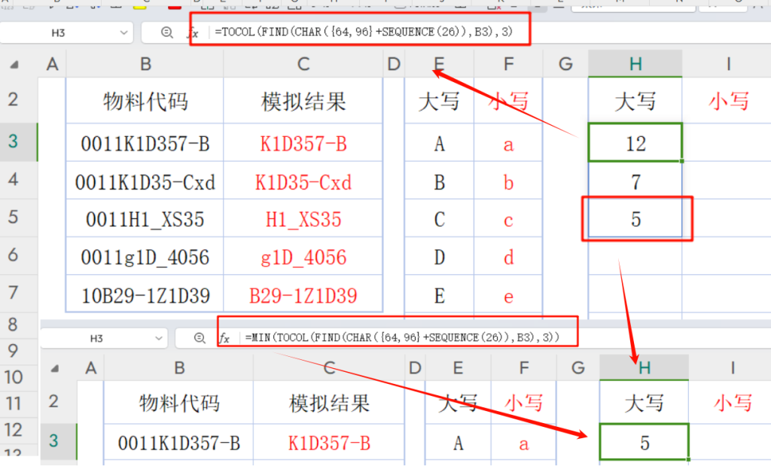Click red result cell K1D35-Cxd

click(303, 182)
